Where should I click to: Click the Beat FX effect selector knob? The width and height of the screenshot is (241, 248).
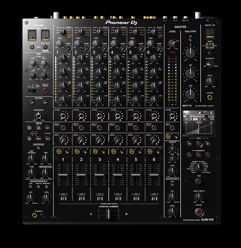pos(198,168)
